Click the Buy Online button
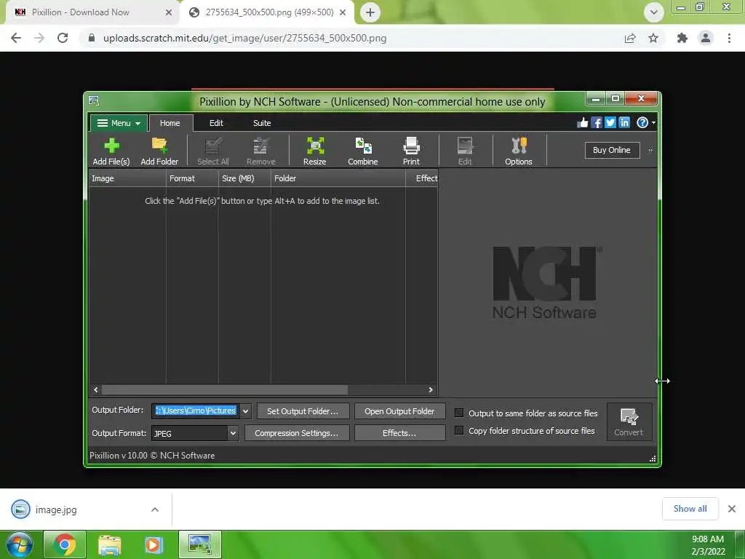This screenshot has width=745, height=559. tap(612, 150)
